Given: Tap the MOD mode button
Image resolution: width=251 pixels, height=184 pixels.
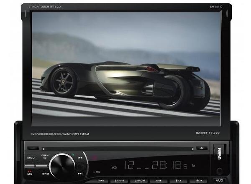Looking at the screenshot, I should (x=31, y=158).
